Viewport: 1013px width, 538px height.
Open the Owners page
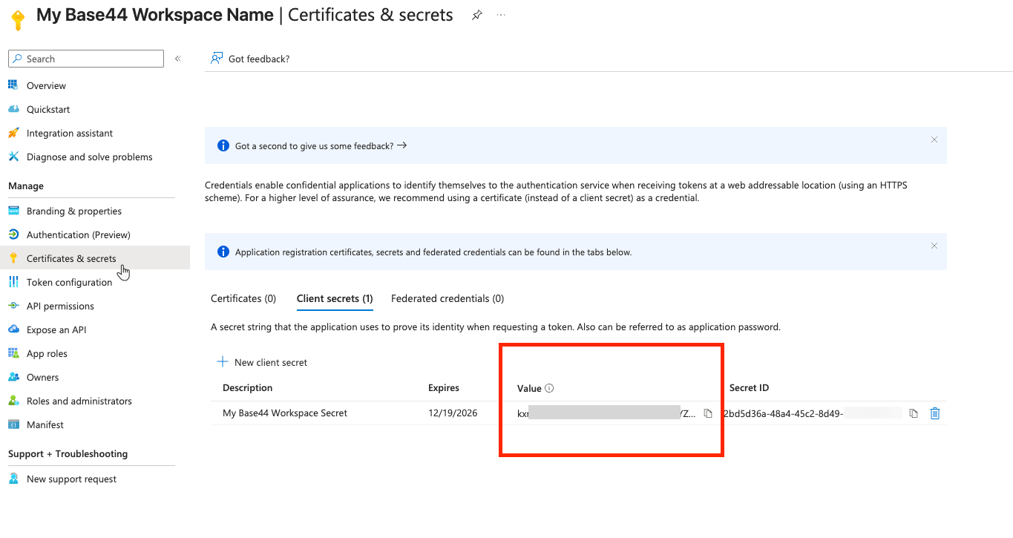pyautogui.click(x=43, y=377)
